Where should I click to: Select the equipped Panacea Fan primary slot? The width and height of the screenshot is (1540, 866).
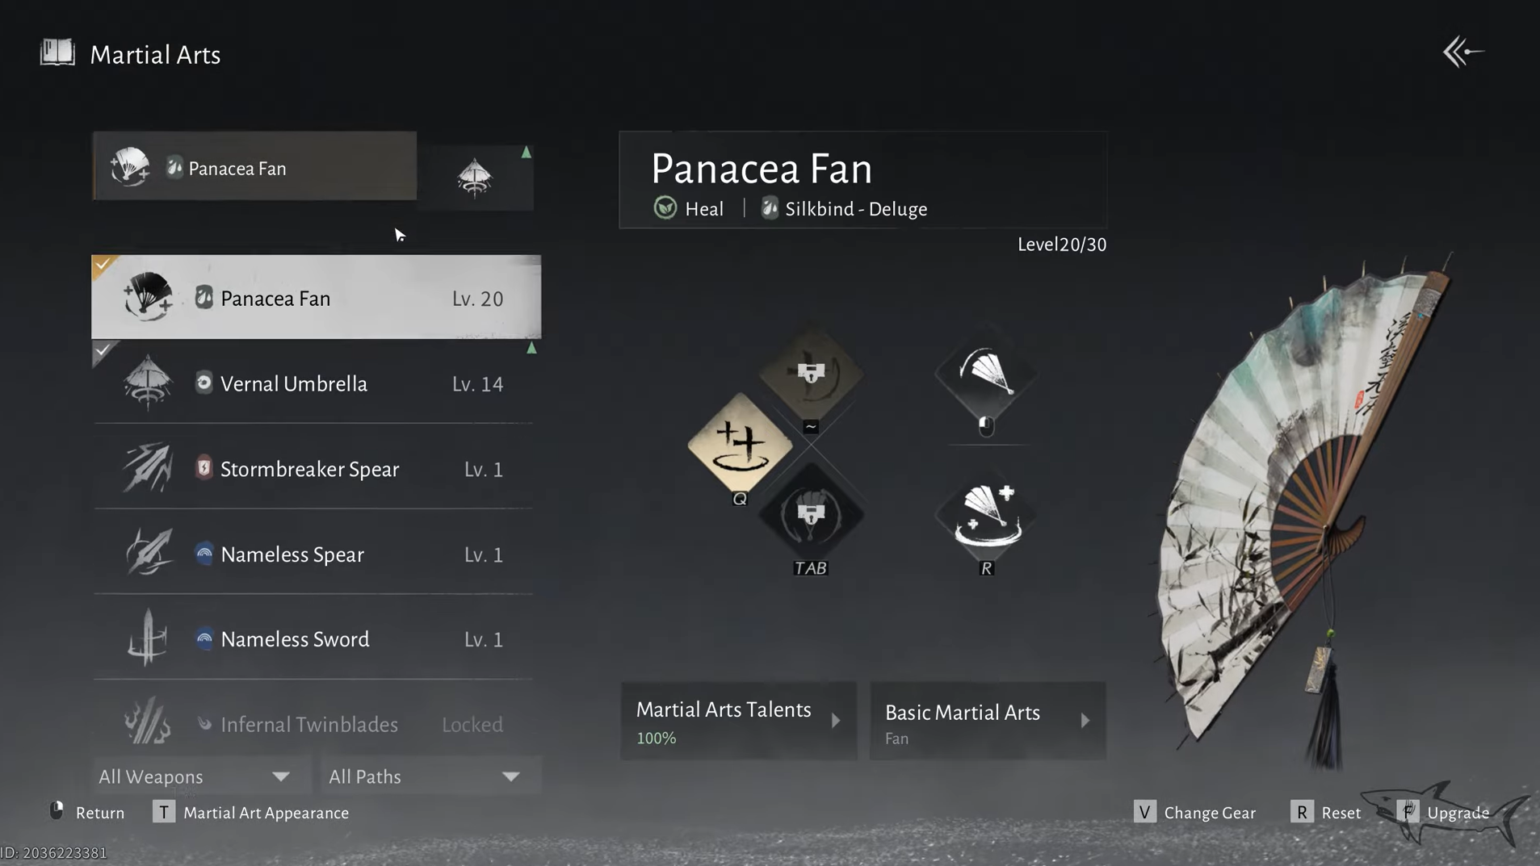[254, 166]
